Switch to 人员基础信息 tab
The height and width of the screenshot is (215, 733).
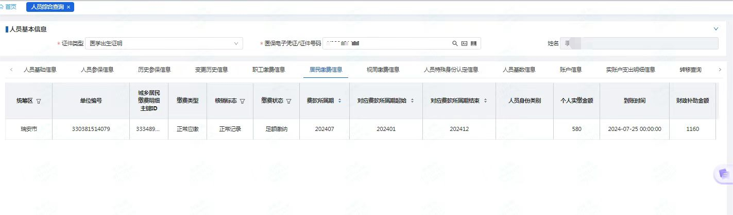[40, 70]
